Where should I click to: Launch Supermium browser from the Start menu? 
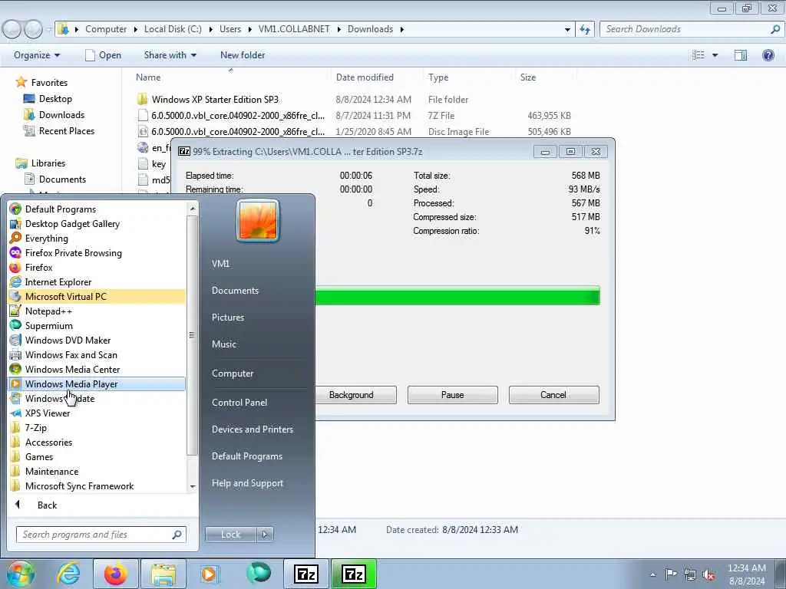(x=48, y=325)
